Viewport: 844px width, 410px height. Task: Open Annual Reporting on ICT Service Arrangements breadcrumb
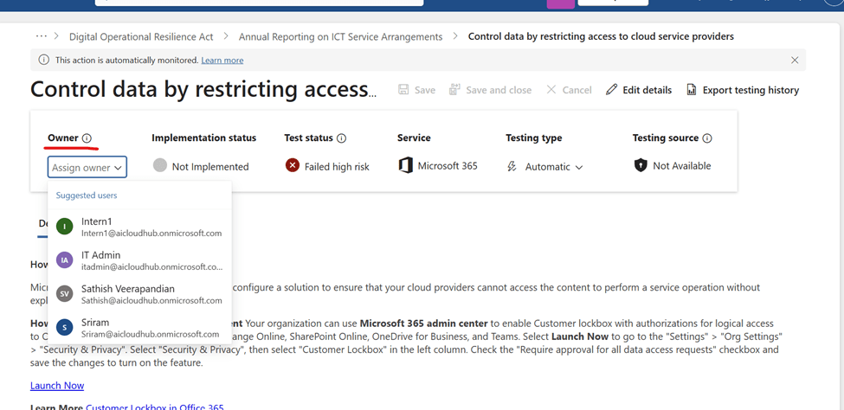click(340, 37)
